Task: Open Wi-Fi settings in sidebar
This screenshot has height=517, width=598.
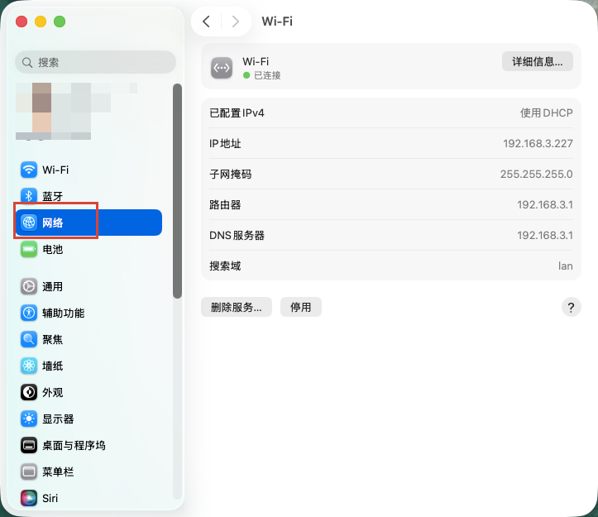Action: 92,170
